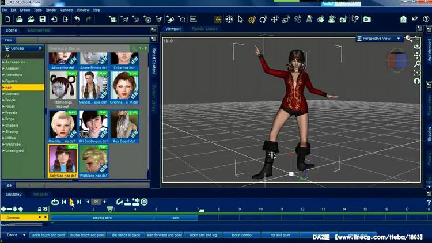
Task: Click the content filter search field
Action: click(89, 48)
